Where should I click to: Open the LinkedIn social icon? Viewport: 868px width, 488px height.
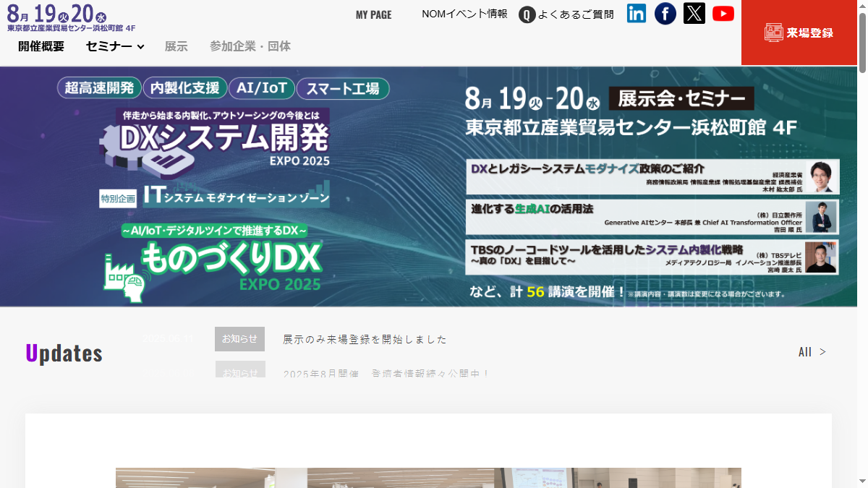[637, 13]
